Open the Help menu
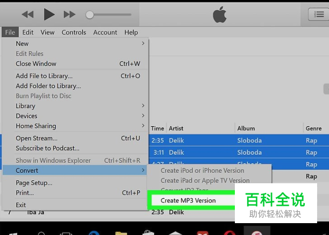Viewport: 329px width, 235px height. [x=131, y=32]
